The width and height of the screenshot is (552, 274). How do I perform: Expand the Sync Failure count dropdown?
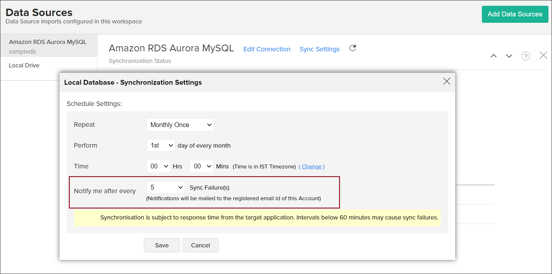pyautogui.click(x=166, y=187)
